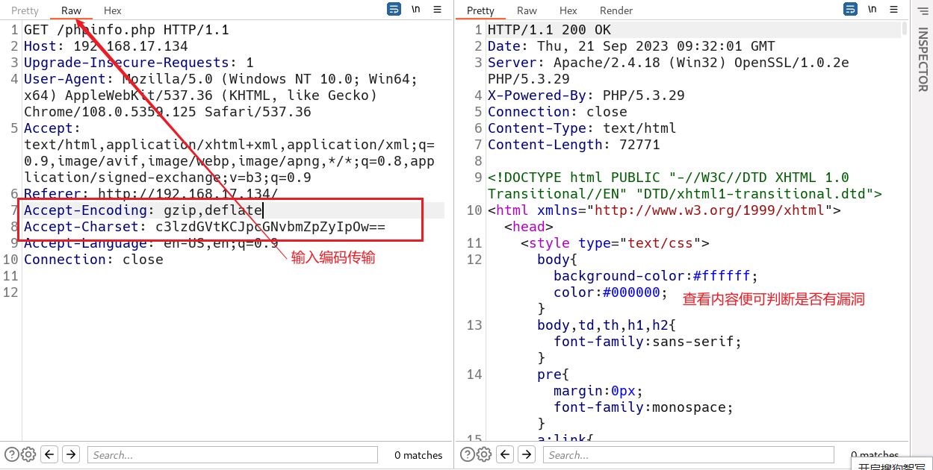
Task: Go to previous match in request search
Action: (x=49, y=454)
